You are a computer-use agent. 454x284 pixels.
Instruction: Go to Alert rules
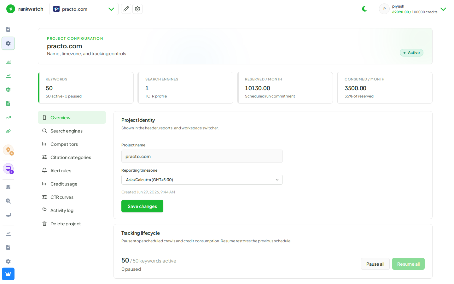tap(72, 170)
